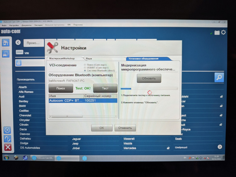The image size is (236, 177).
Task: Click the Отменить button
Action: pyautogui.click(x=125, y=128)
